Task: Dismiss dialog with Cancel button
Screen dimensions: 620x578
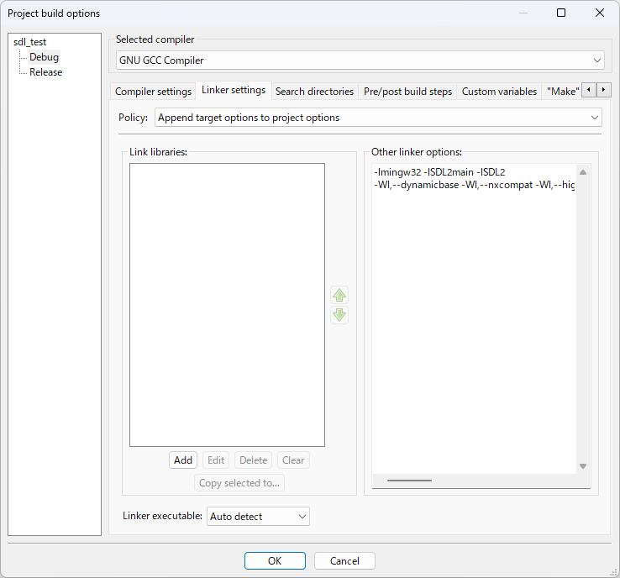Action: pos(344,560)
